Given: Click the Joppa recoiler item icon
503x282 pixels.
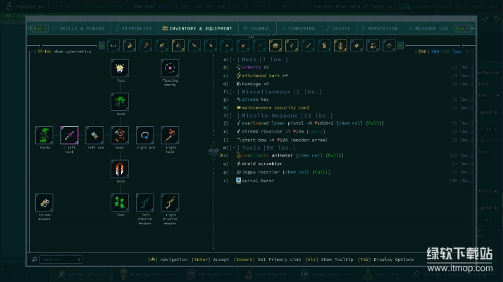Looking at the screenshot, I should (238, 172).
